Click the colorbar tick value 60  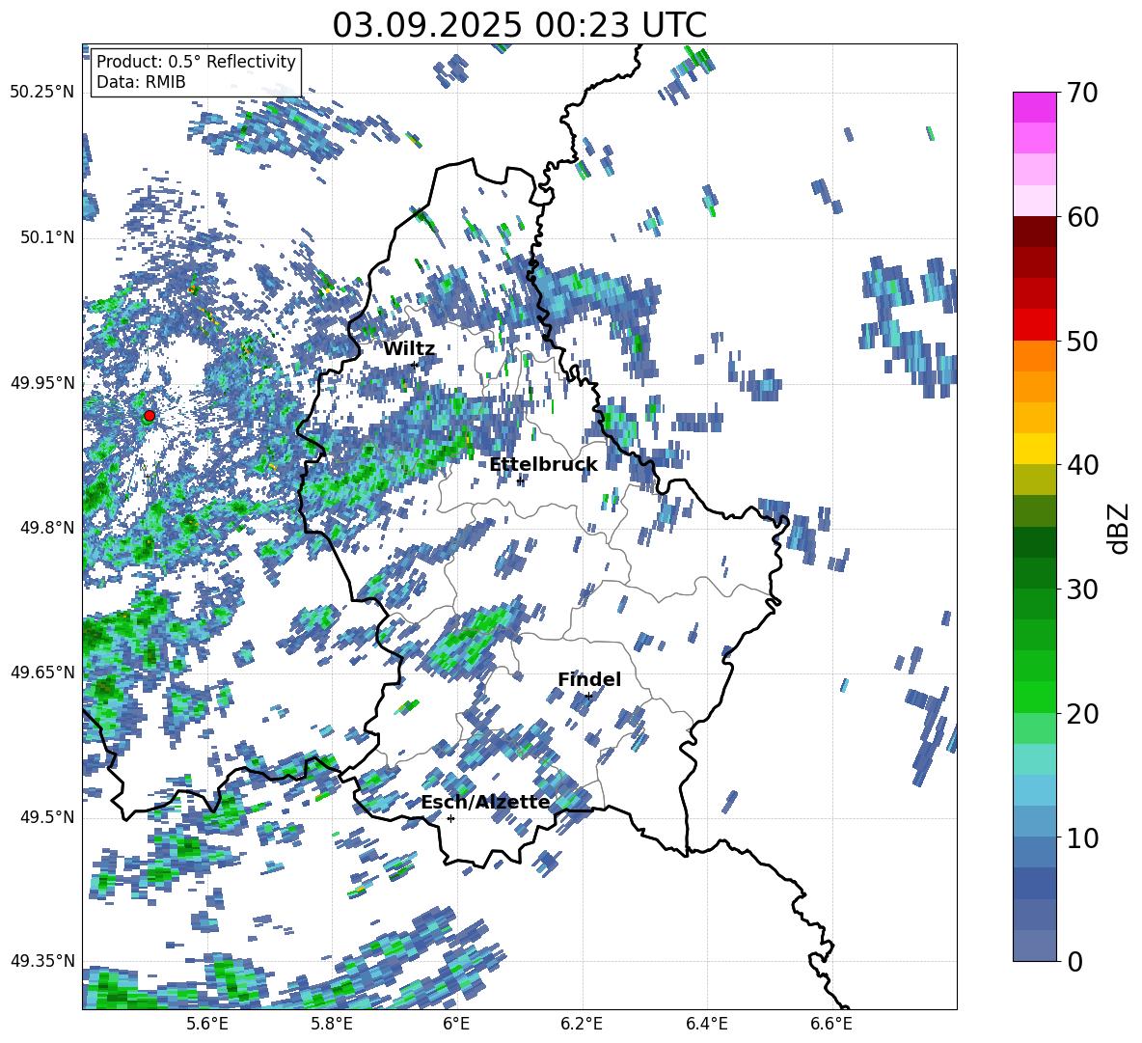pyautogui.click(x=1082, y=217)
